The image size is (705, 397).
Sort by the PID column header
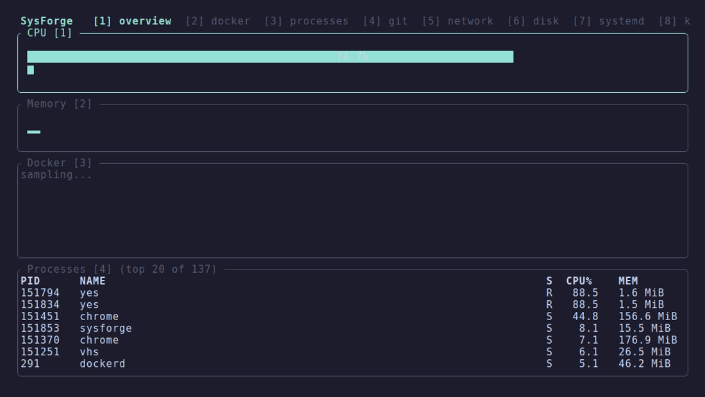coord(30,280)
